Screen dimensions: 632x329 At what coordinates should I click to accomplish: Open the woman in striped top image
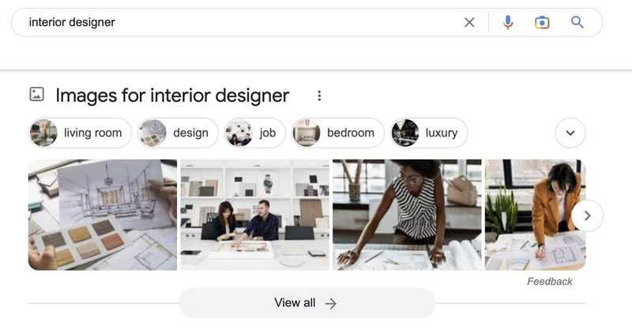407,215
